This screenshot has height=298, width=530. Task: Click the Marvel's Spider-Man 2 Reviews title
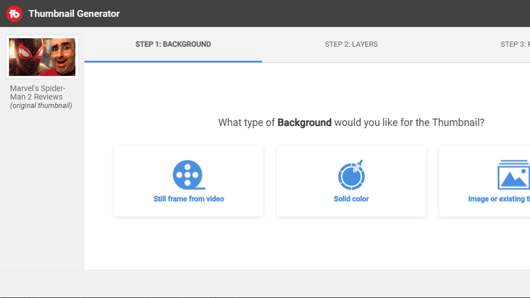38,92
